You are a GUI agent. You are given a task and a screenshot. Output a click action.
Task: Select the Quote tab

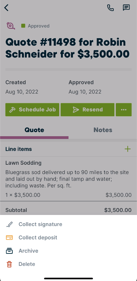tap(34, 130)
